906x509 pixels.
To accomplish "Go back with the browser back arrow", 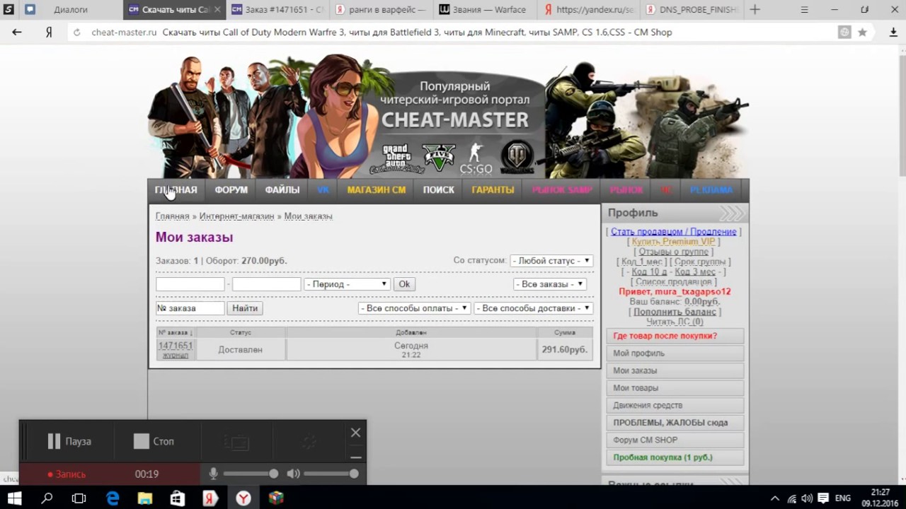I will (x=17, y=32).
